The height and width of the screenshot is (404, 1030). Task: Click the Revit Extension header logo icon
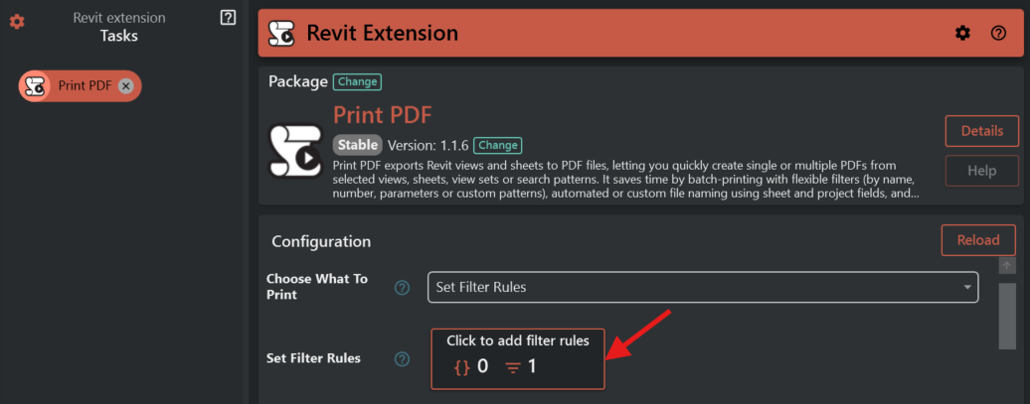[282, 33]
